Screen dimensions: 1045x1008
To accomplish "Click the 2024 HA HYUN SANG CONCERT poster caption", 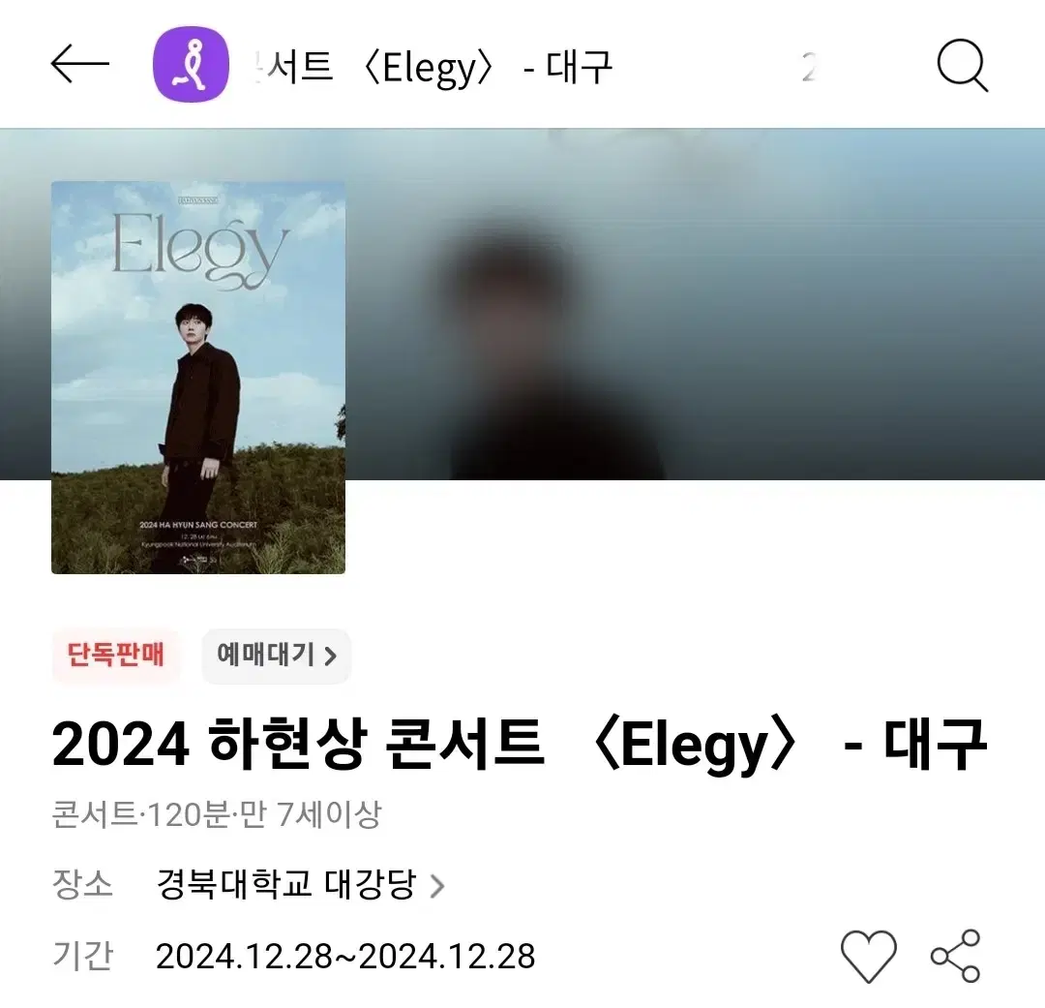I will (x=198, y=525).
